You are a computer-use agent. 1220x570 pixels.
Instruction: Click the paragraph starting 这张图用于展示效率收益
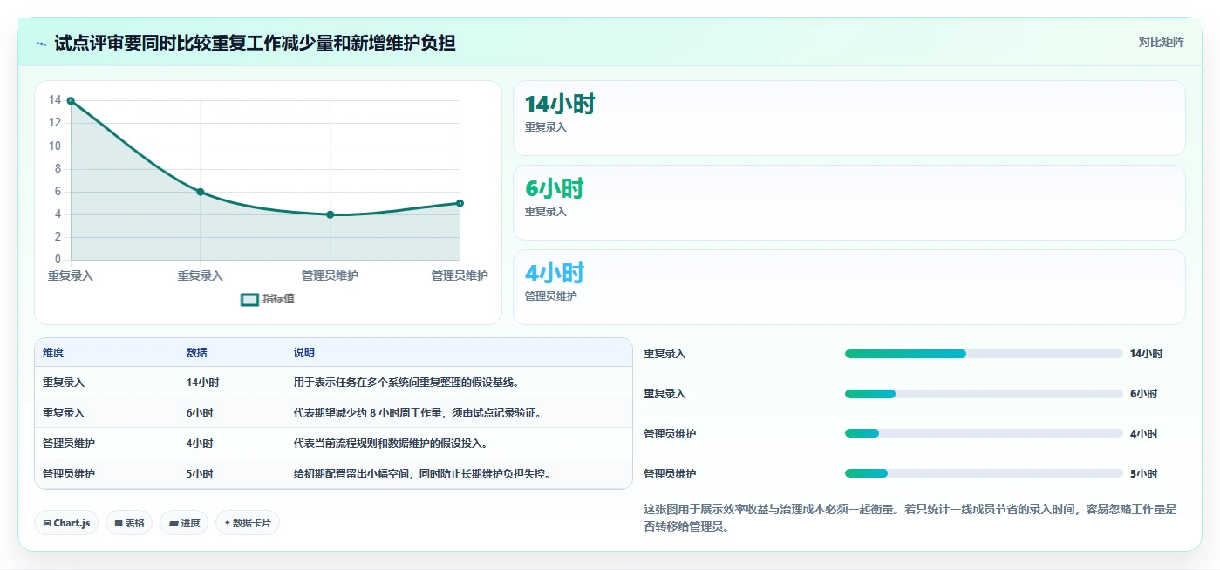click(x=910, y=518)
